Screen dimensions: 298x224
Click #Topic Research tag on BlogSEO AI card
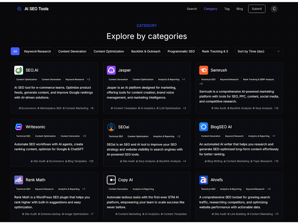[x=261, y=161]
